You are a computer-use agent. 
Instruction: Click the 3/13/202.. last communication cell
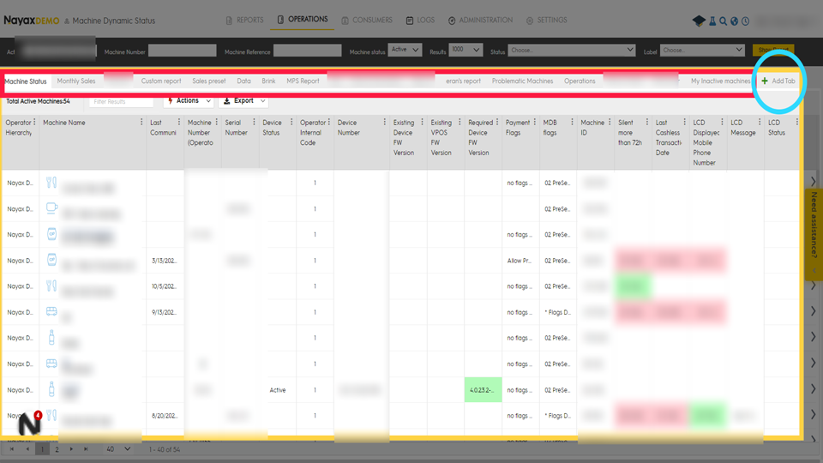pos(165,261)
